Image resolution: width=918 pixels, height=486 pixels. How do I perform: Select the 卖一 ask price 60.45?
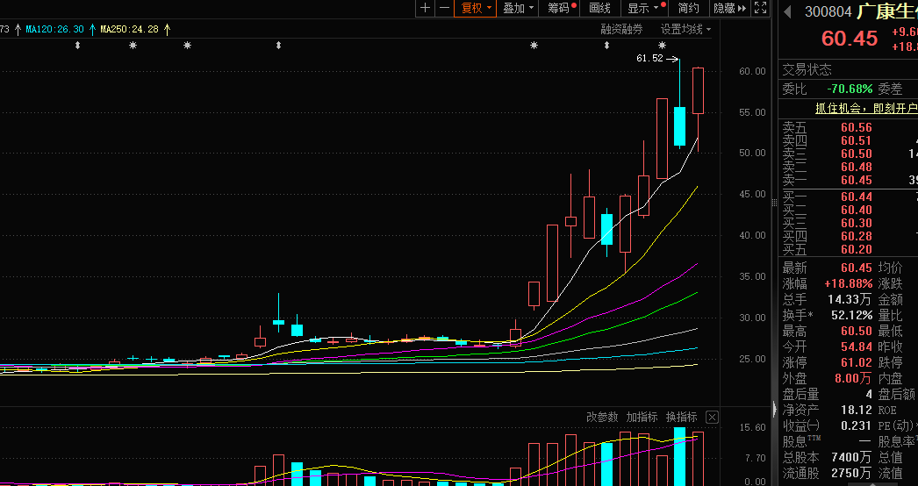tap(857, 181)
